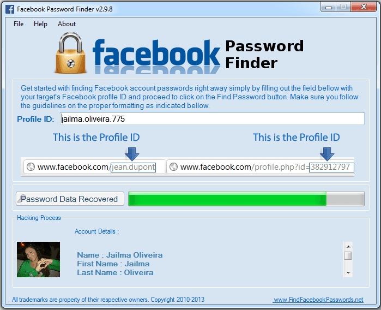Click the golden padlock logo icon
The width and height of the screenshot is (381, 310).
click(x=71, y=53)
